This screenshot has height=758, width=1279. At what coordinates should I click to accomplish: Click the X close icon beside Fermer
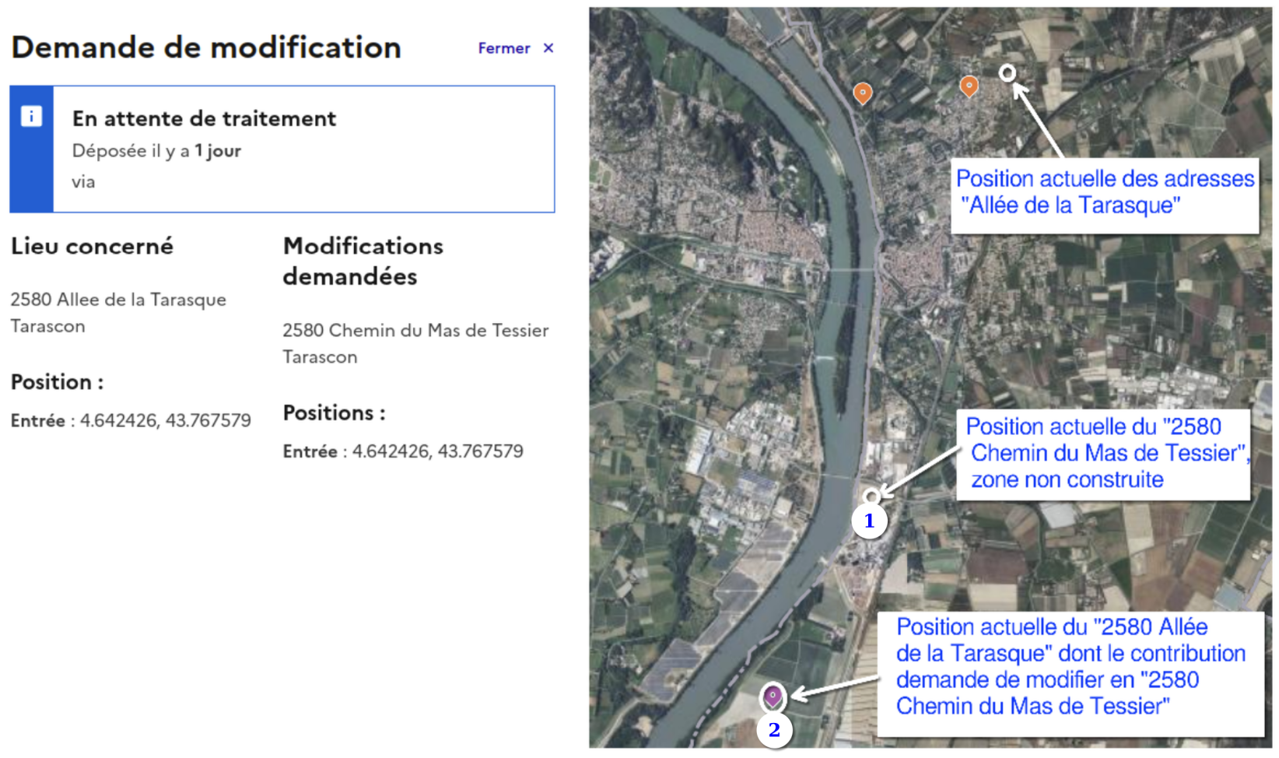coord(548,48)
